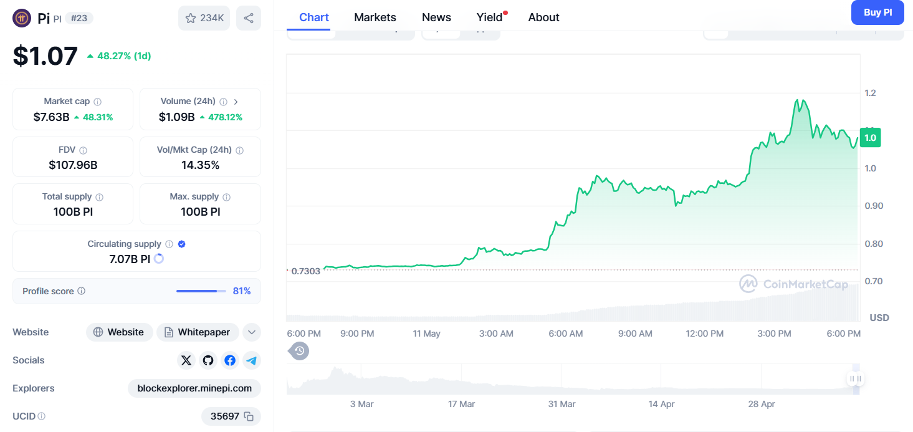The width and height of the screenshot is (913, 432).
Task: Open the Yield tab
Action: (x=490, y=17)
